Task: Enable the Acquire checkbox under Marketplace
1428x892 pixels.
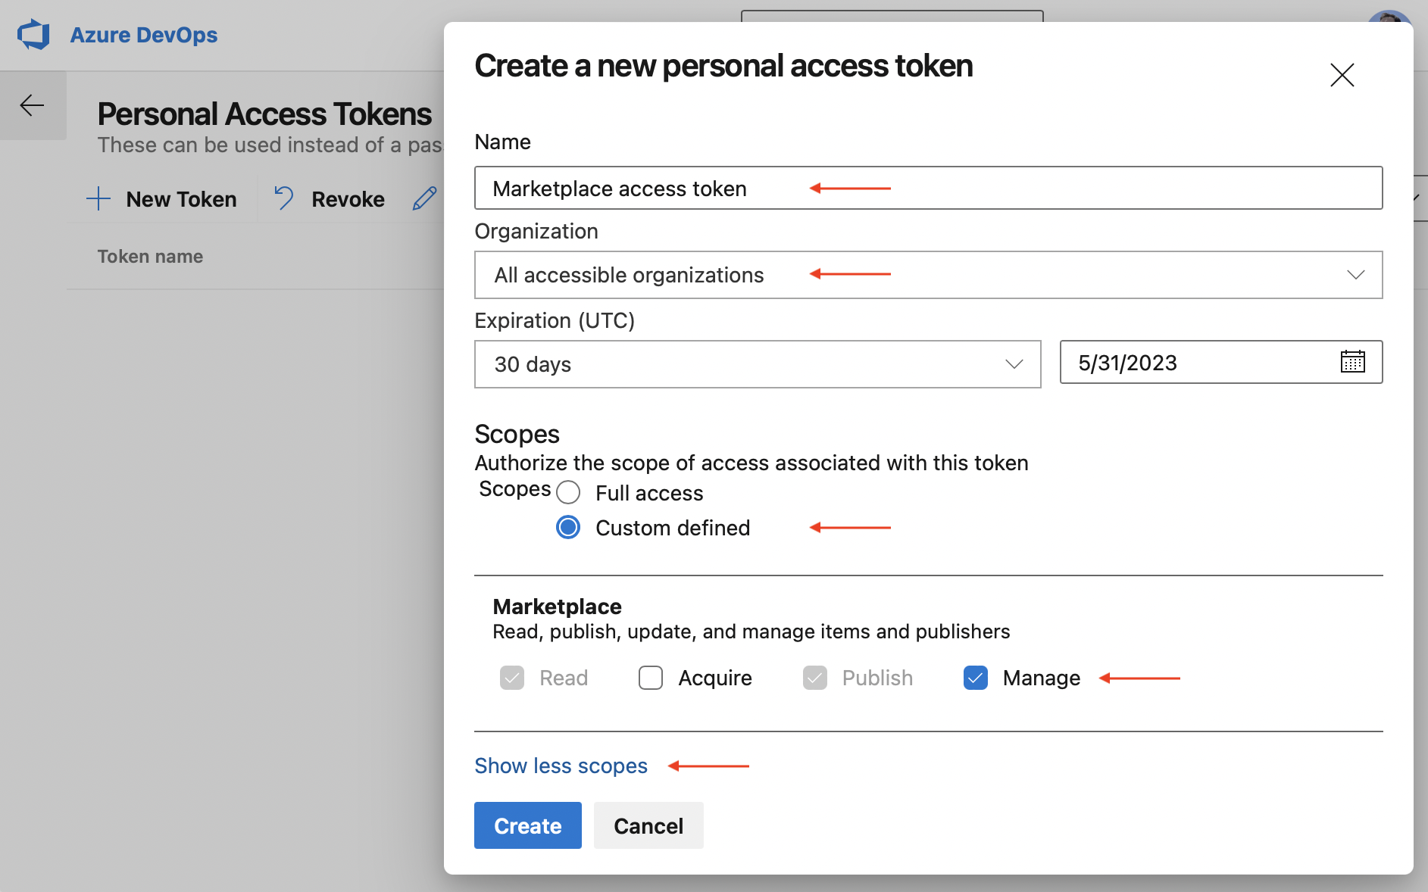Action: tap(651, 678)
